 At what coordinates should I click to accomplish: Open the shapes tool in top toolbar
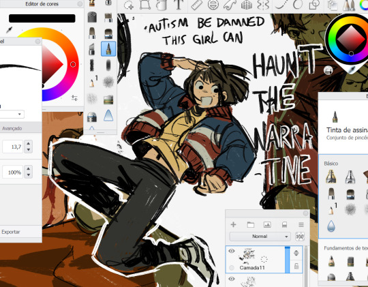point(314,5)
